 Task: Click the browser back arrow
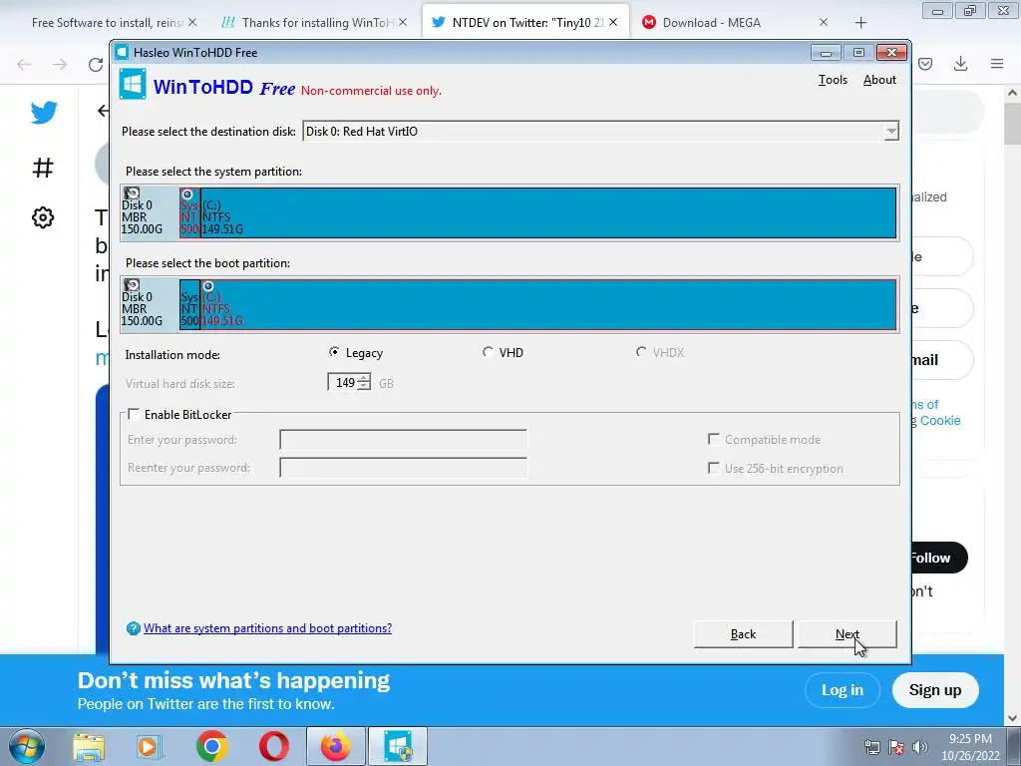click(x=24, y=64)
